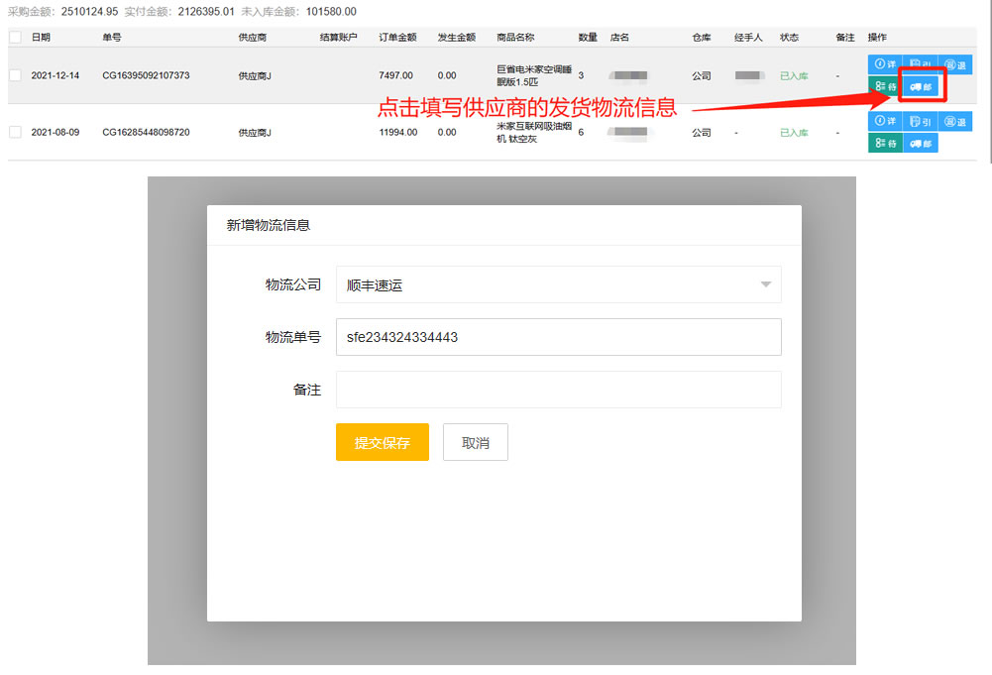Image resolution: width=992 pixels, height=675 pixels.
Task: Open details (详) for order CG16285448098720
Action: coord(884,122)
